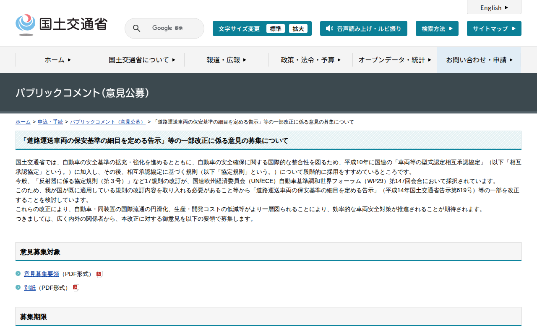Set text size to 標準
This screenshot has height=335, width=537.
(x=276, y=28)
